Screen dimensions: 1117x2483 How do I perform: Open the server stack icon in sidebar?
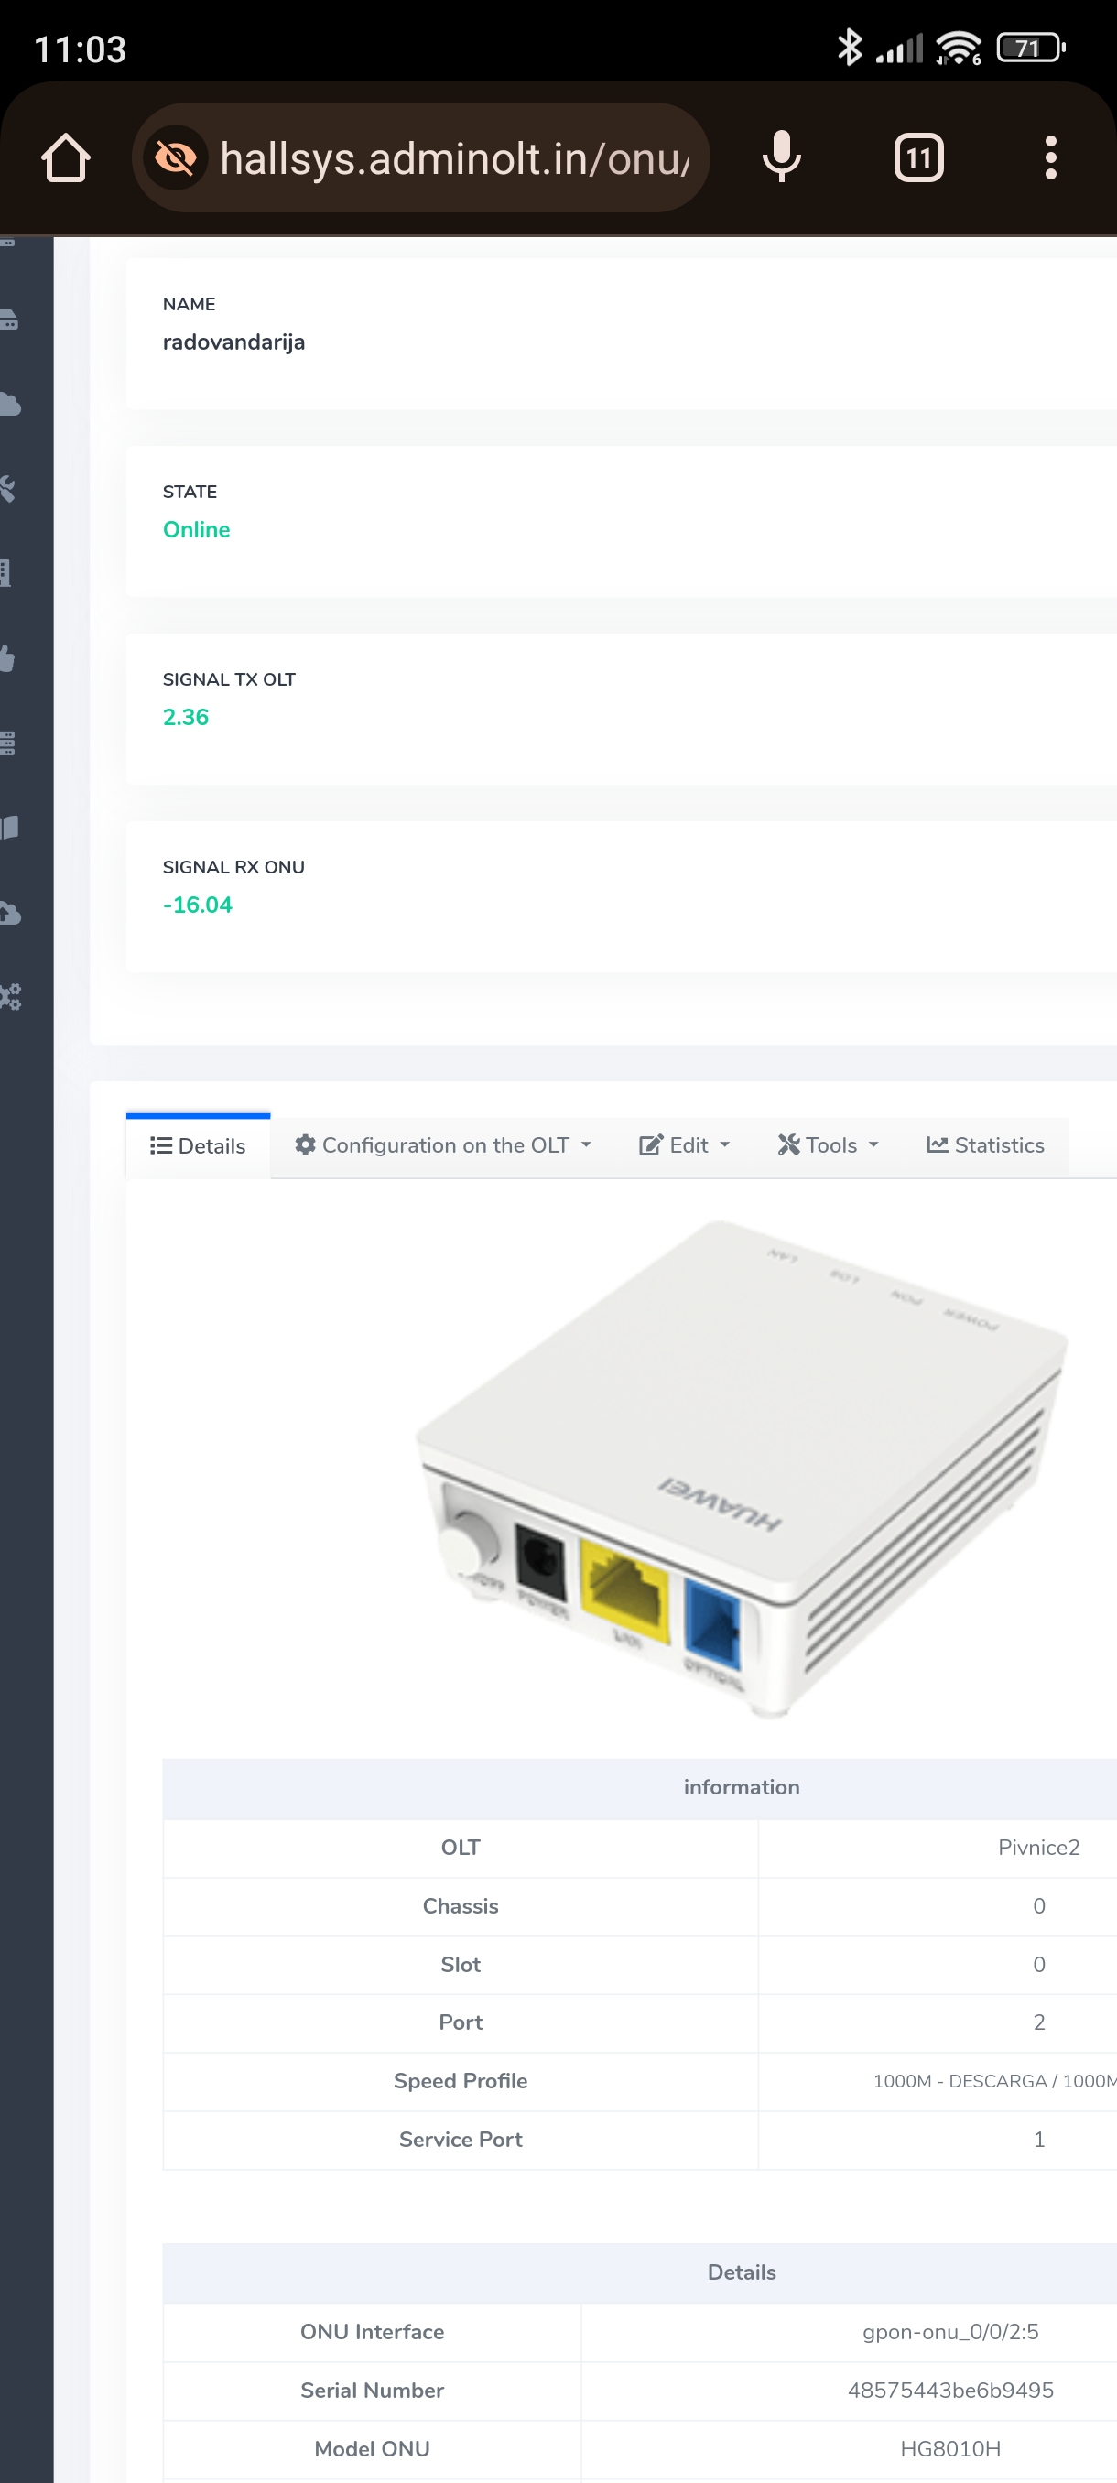click(7, 743)
